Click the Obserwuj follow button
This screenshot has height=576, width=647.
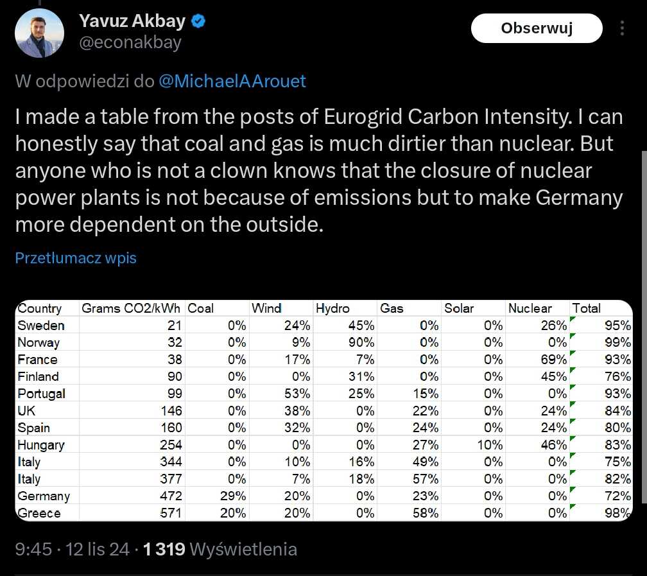click(x=537, y=28)
